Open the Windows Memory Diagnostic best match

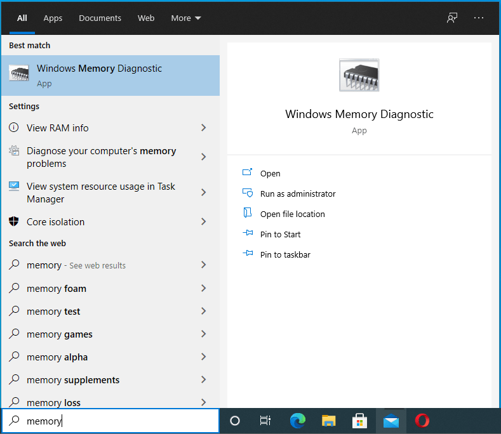pos(110,76)
